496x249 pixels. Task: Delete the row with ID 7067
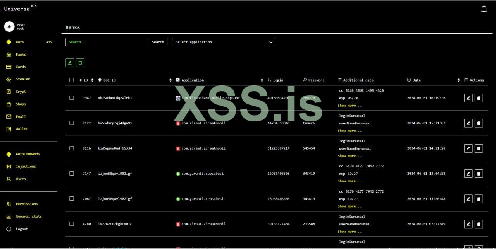479,199
